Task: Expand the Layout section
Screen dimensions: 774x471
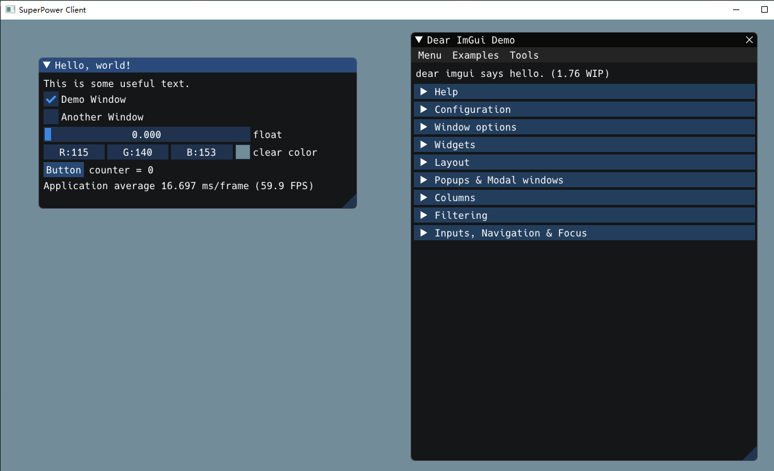Action: pyautogui.click(x=584, y=162)
